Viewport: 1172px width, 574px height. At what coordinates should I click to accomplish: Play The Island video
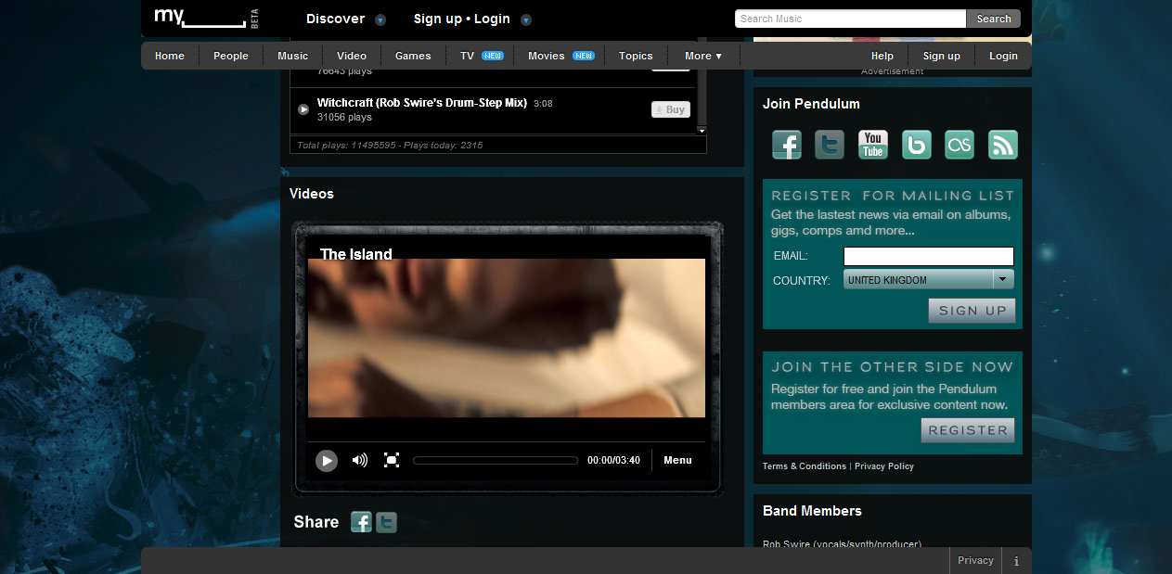coord(327,460)
